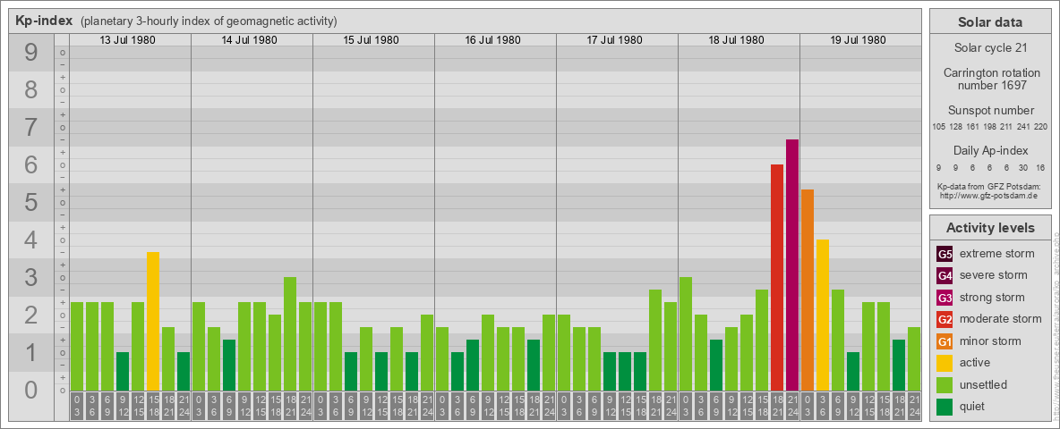1060x429 pixels.
Task: Click the G3 strong storm color swatch
Action: (x=945, y=298)
